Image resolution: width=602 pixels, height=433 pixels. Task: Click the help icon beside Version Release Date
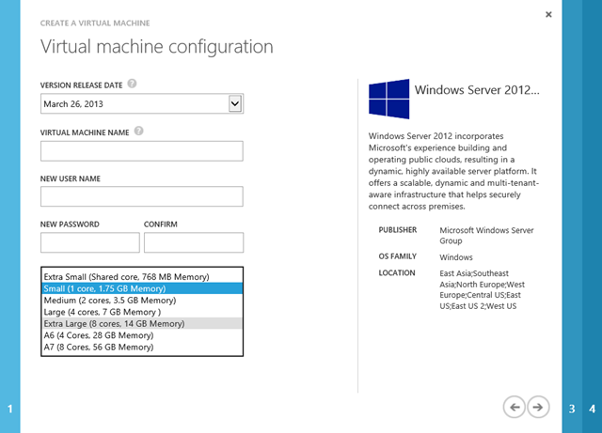click(132, 84)
